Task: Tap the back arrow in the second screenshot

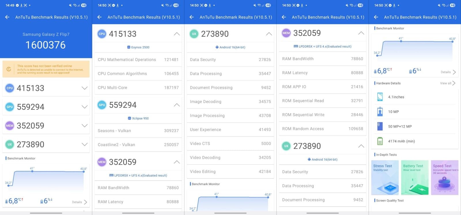Action: pyautogui.click(x=99, y=17)
